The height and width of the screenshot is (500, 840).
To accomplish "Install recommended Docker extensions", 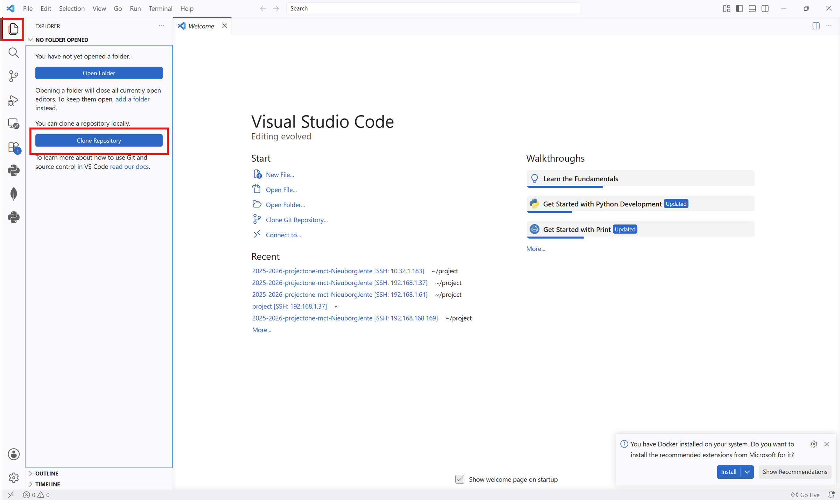I will pos(729,472).
